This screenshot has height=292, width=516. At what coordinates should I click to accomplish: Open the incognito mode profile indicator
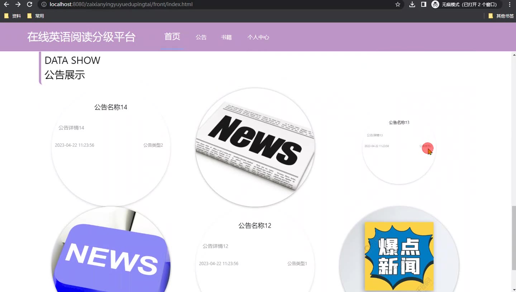(x=466, y=4)
